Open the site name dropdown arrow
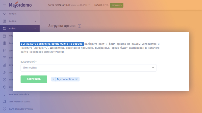This screenshot has width=202, height=113. pyautogui.click(x=153, y=68)
